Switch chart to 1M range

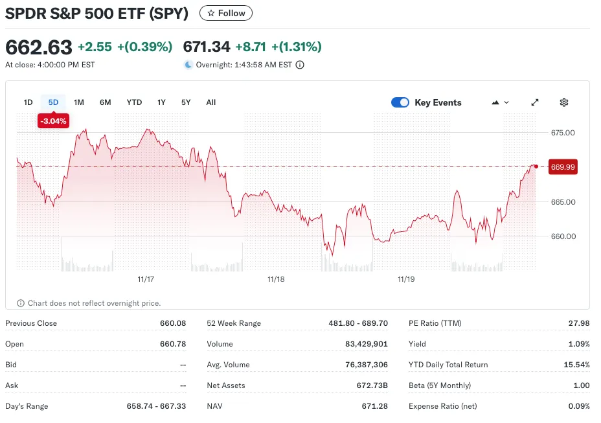(78, 102)
